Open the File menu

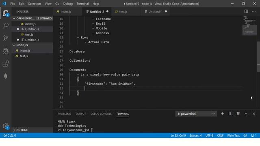point(13,4)
